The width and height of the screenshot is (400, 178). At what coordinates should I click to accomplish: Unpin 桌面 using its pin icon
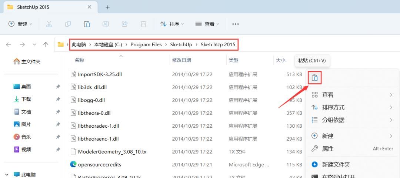(58, 87)
